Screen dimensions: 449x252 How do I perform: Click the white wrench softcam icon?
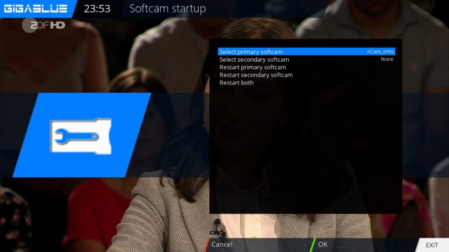pyautogui.click(x=80, y=136)
